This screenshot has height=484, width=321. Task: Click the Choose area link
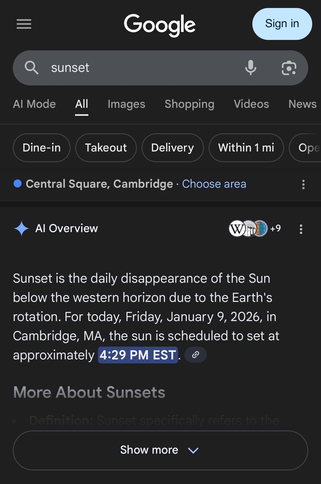coord(214,184)
